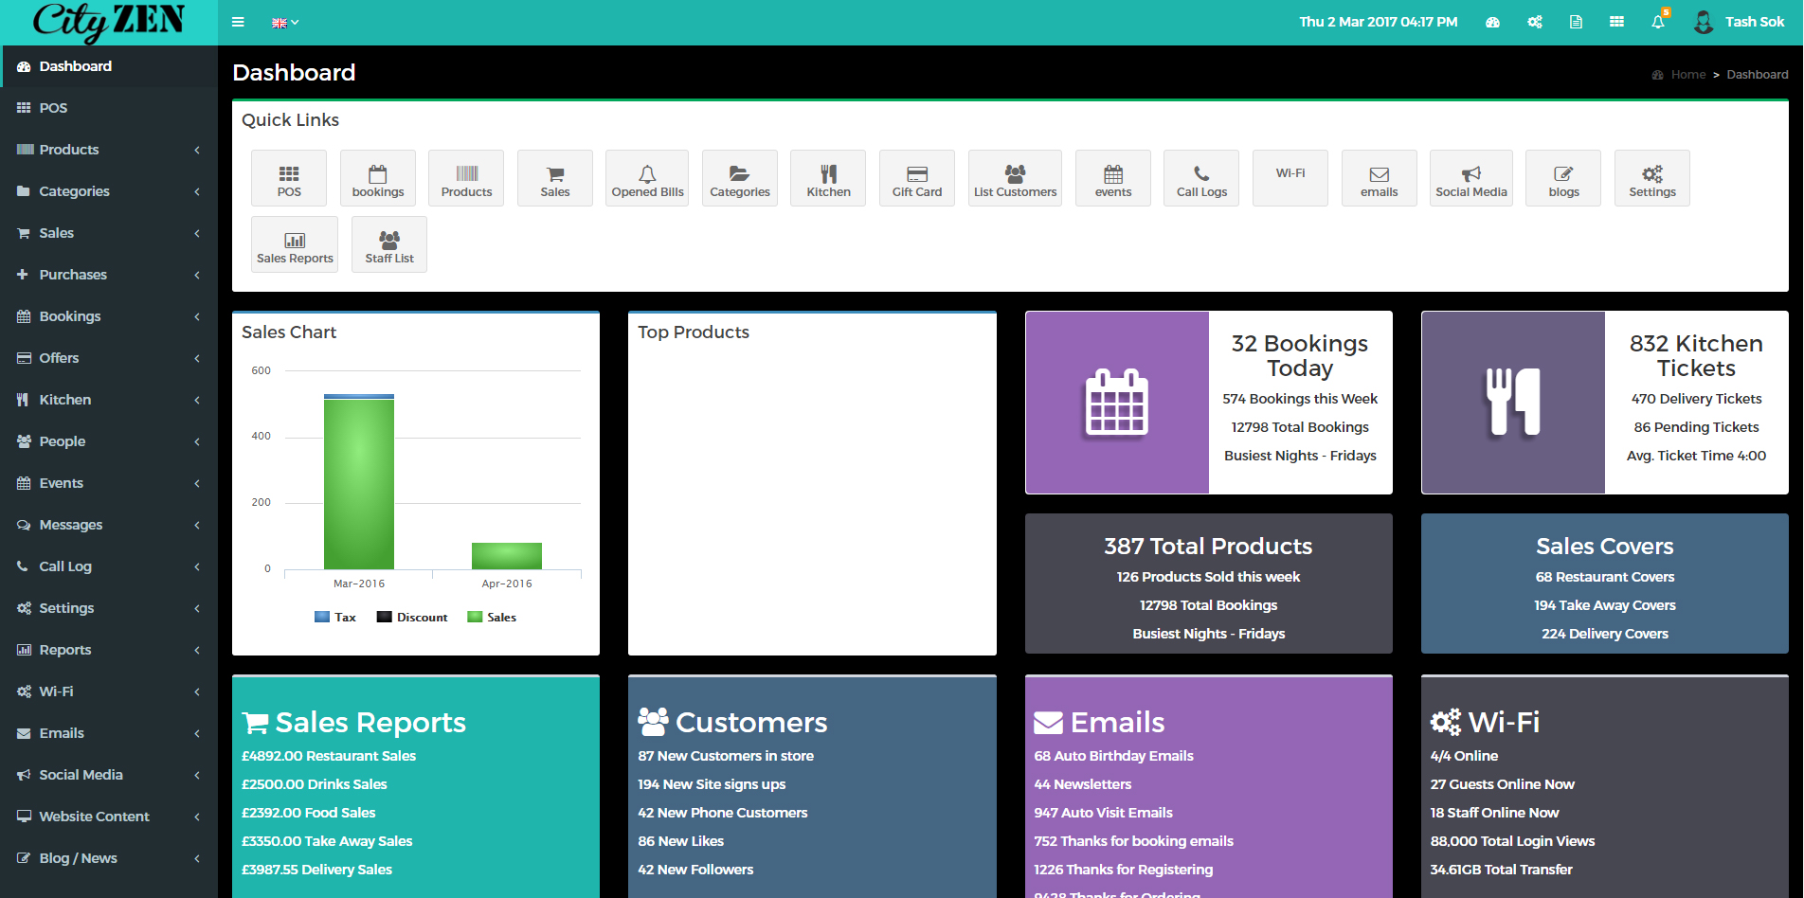
Task: Open the Tash Sok user profile
Action: (1740, 22)
